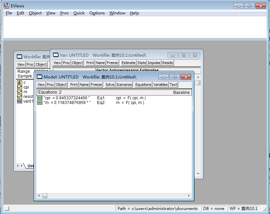The width and height of the screenshot is (270, 214).
Task: Click scroll down arrow in Var window
Action: pos(198,174)
